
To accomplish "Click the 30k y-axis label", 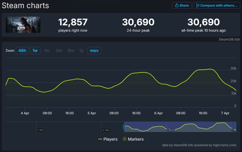I will pos(233,68).
